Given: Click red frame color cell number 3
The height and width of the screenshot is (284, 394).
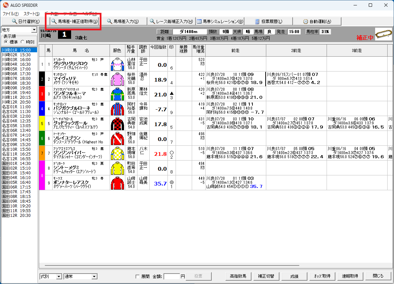Looking at the screenshot, I should (x=42, y=94).
